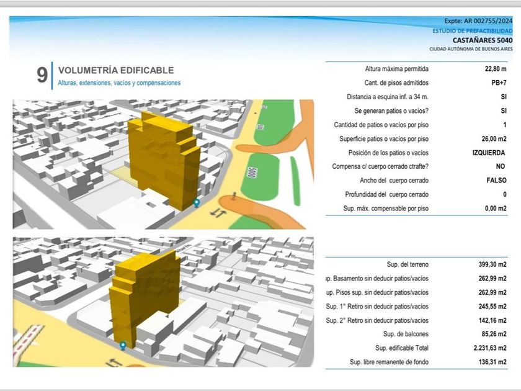Select the Altura máxima permitida value 22,80 m
The image size is (521, 391).
coord(495,69)
